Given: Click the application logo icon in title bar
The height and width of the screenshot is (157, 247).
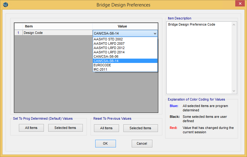Looking at the screenshot, I should coord(6,5).
